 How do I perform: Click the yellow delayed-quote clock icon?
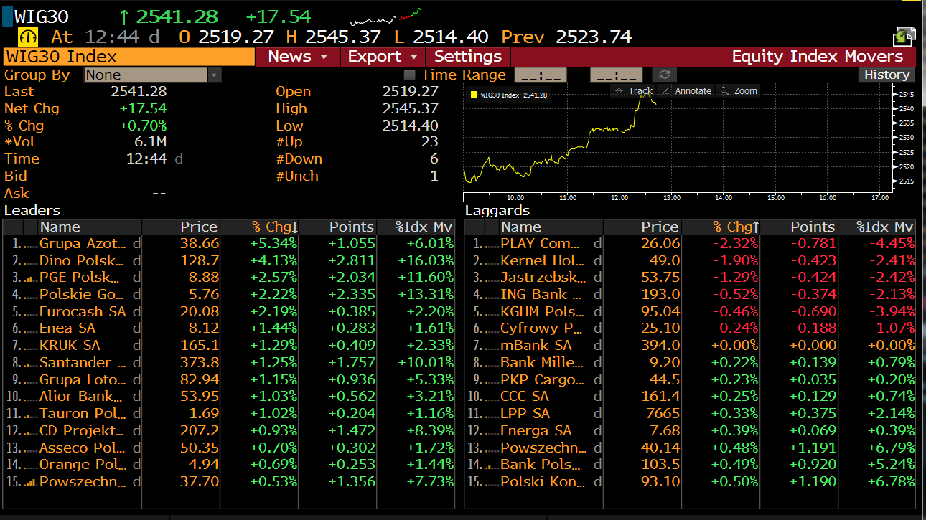click(x=27, y=37)
